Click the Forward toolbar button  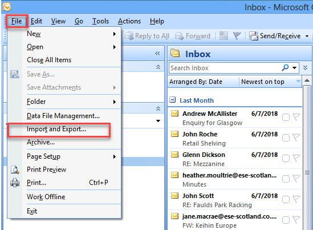193,36
